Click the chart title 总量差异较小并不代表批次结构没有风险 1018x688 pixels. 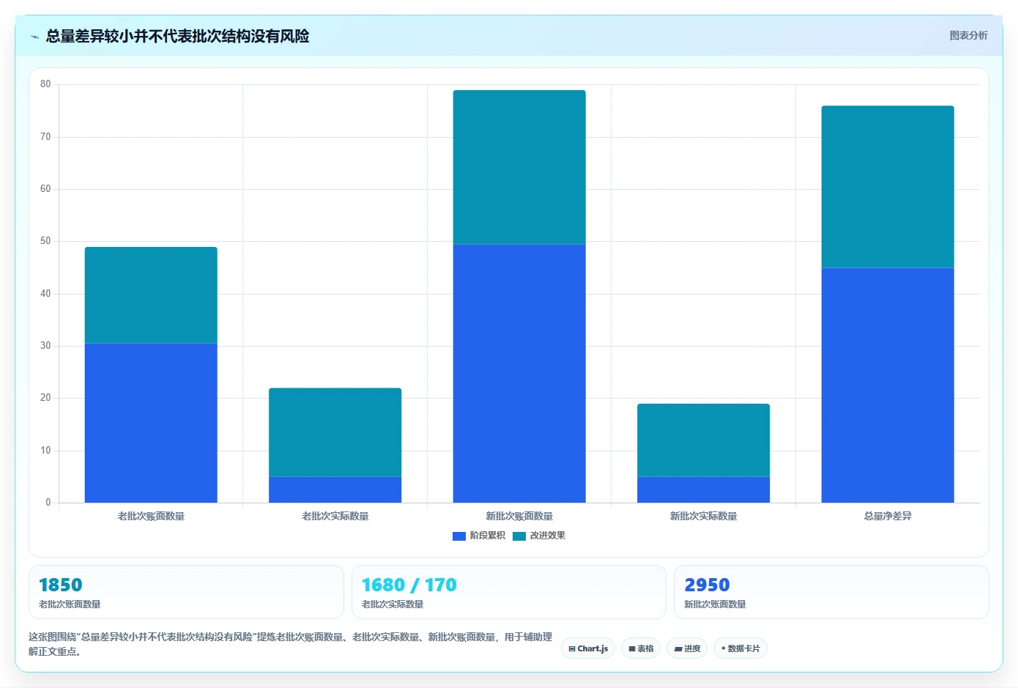point(177,36)
